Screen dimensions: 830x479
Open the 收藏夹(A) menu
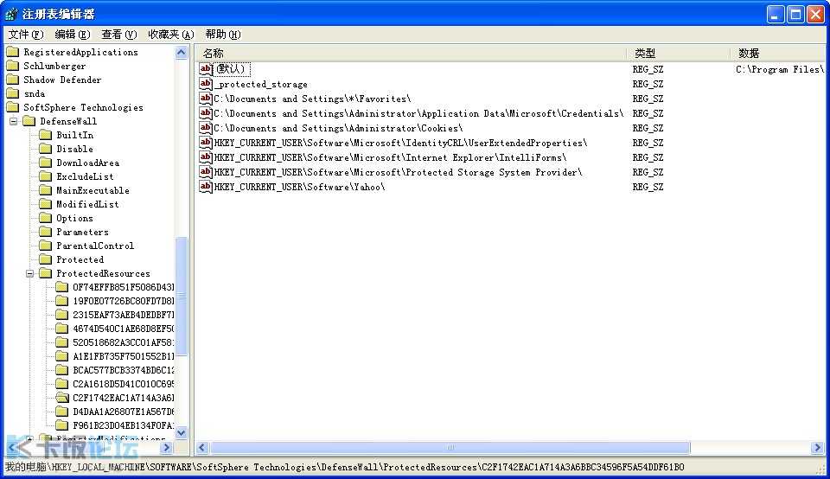click(170, 35)
